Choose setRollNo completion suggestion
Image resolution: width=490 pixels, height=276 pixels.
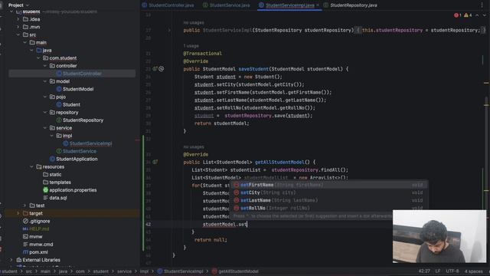click(328, 208)
